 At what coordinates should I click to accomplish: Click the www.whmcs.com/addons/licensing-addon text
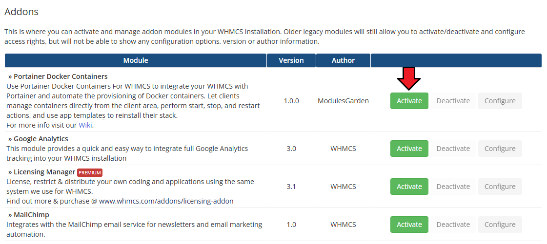166,201
